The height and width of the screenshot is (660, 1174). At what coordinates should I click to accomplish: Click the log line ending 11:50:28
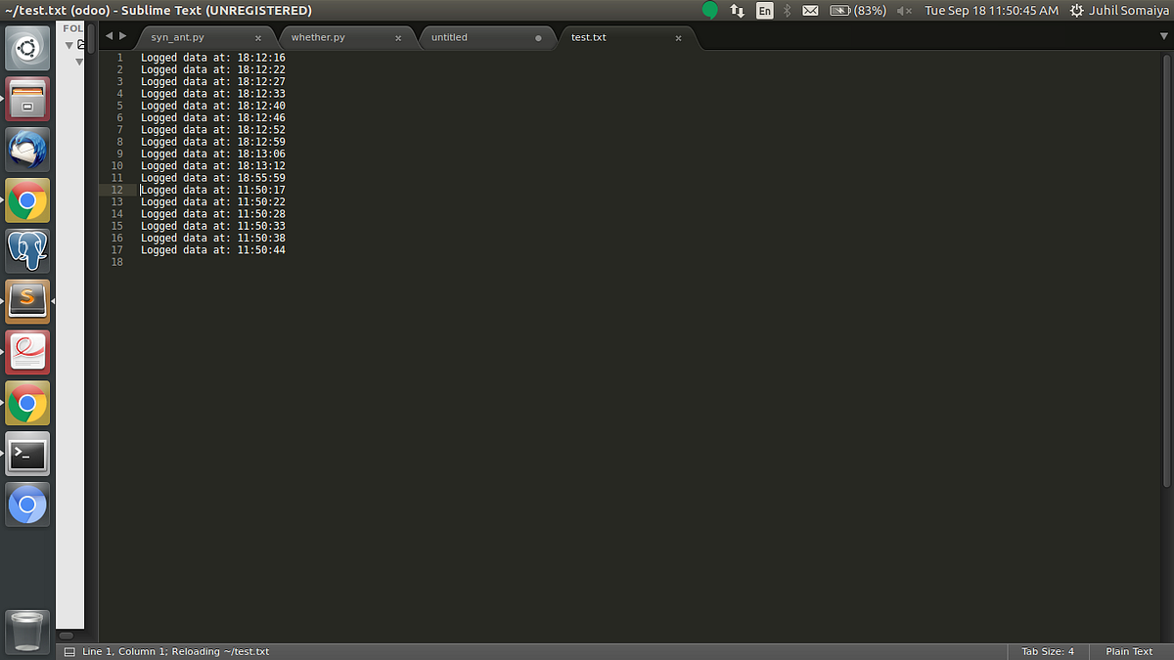tap(213, 214)
